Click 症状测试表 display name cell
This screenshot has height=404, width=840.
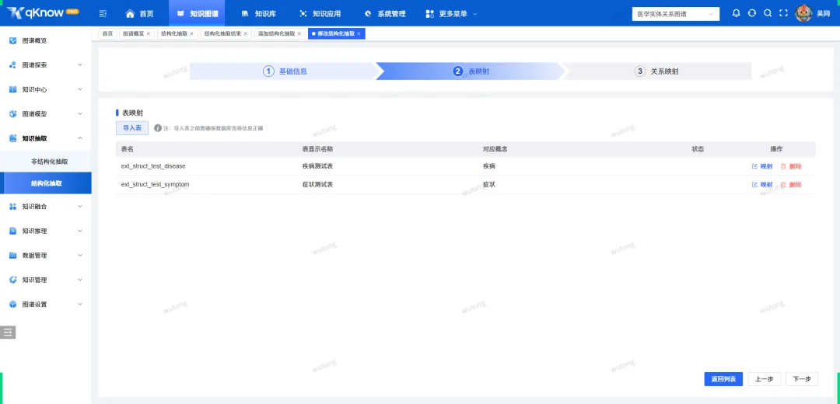[317, 185]
